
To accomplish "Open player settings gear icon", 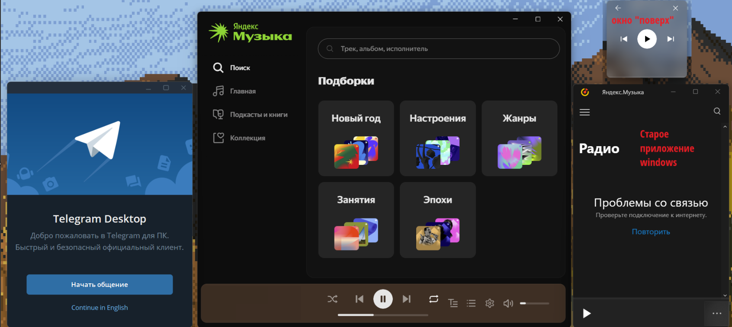I will click(x=490, y=303).
